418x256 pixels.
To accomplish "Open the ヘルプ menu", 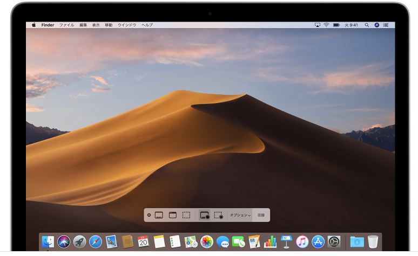I will 147,25.
